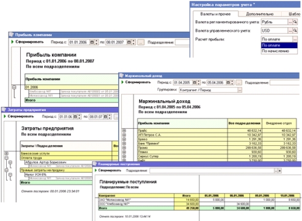Open the calendar for the Затраты date 01.01.06
Image resolution: width=302 pixels, height=221 pixels.
tap(75, 117)
